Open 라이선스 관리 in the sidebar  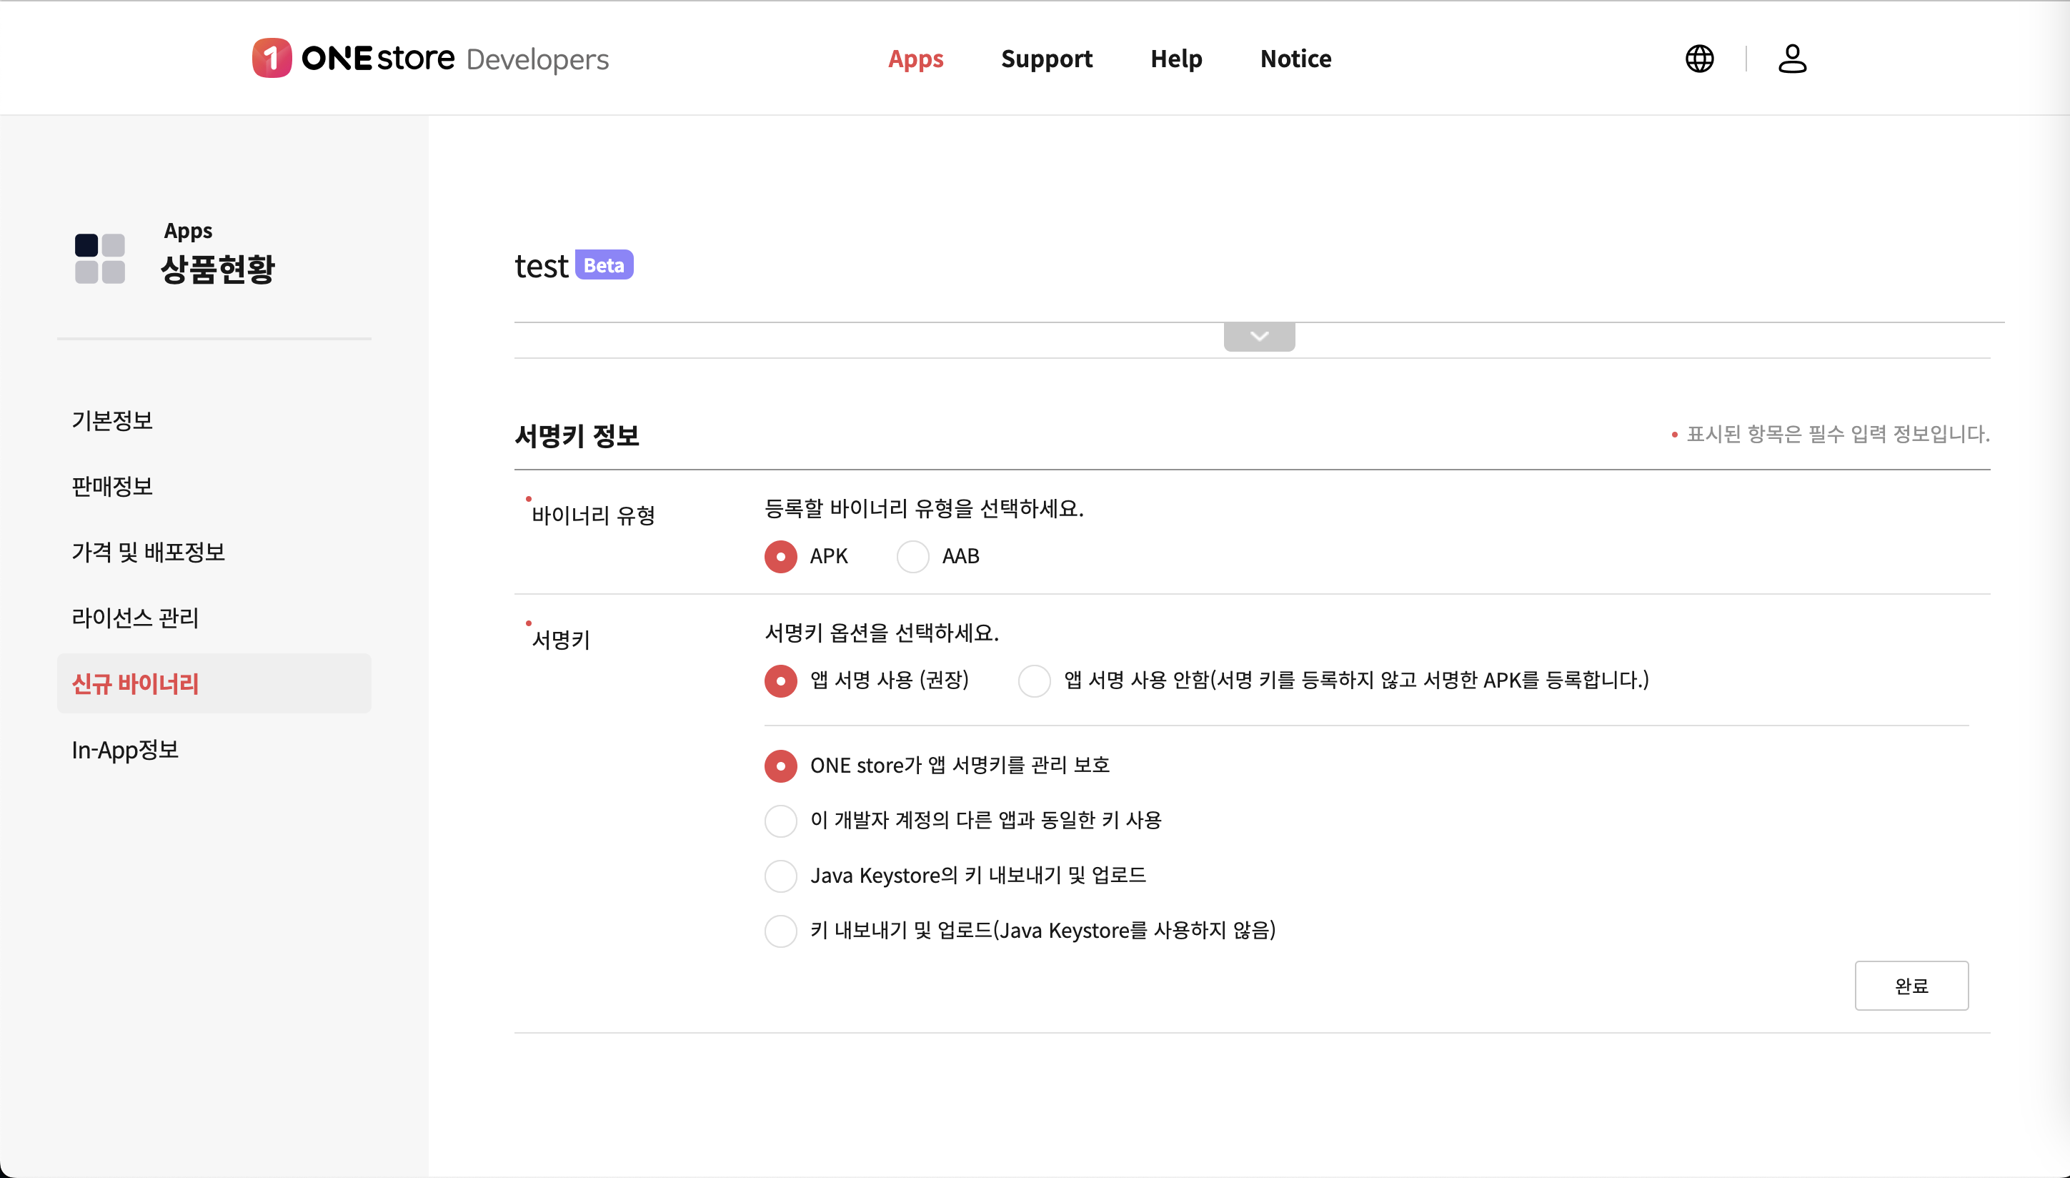pyautogui.click(x=135, y=618)
